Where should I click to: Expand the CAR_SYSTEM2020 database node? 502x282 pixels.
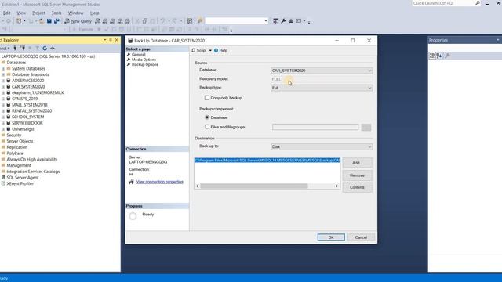[3, 87]
